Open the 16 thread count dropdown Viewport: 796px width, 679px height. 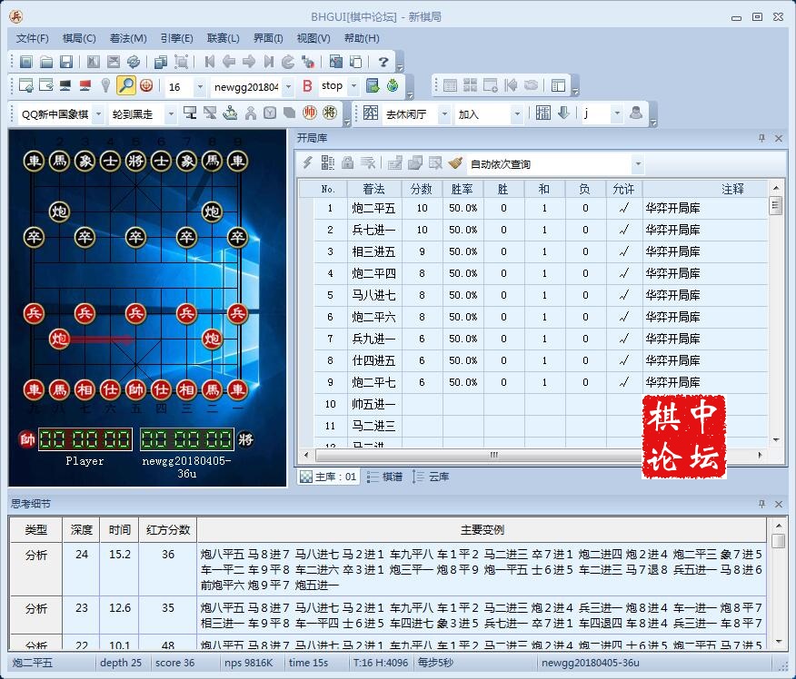[200, 87]
